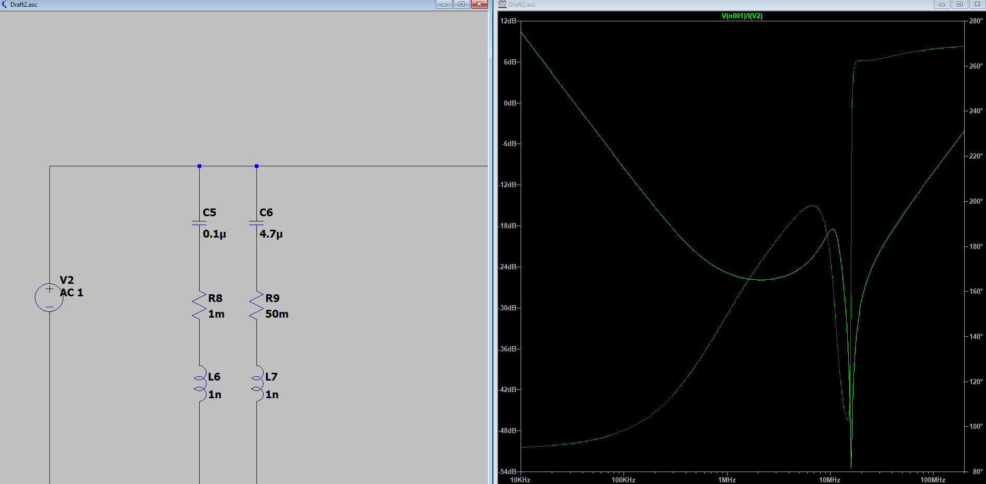
Task: Select the V2 voltage source symbol
Action: pos(49,298)
